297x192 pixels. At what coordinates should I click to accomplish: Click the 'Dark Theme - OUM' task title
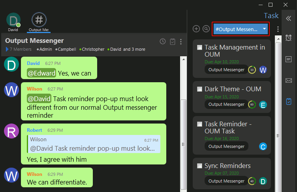click(233, 89)
